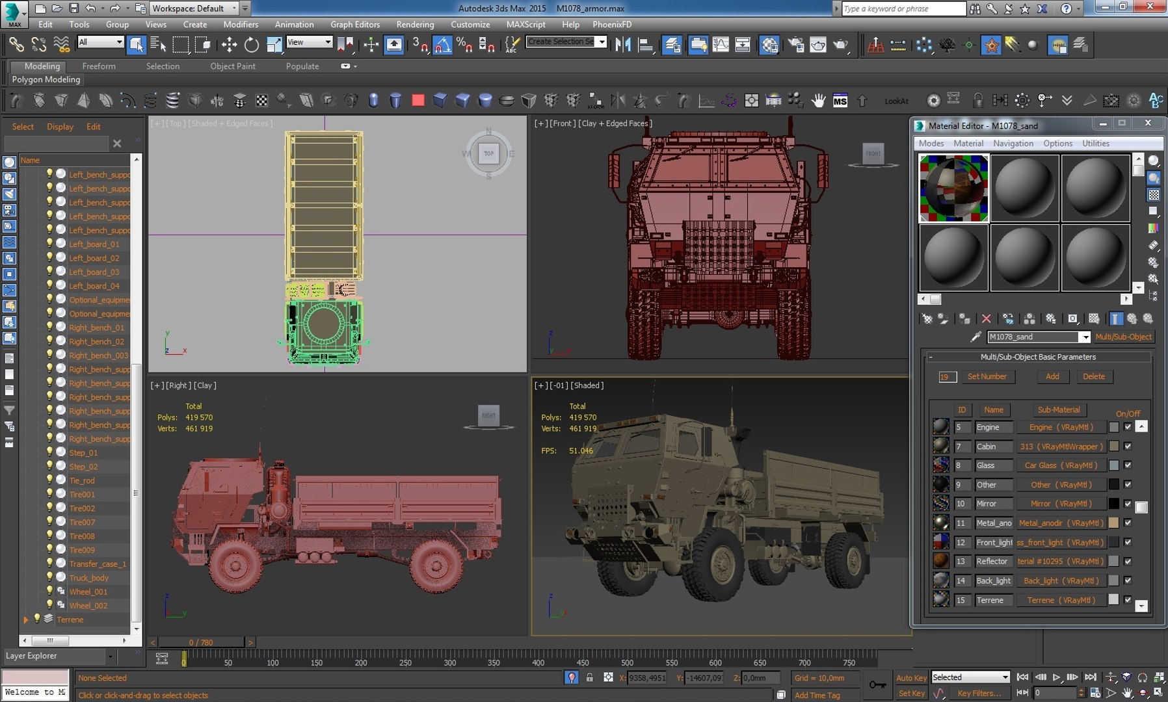This screenshot has height=702, width=1168.
Task: Click the Mirror tool icon
Action: [622, 44]
